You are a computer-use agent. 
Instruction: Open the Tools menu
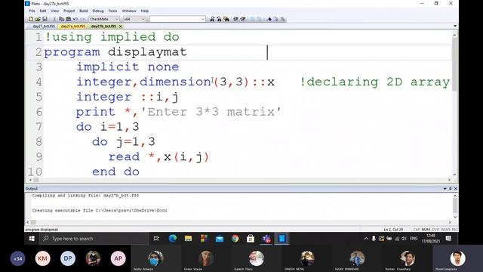tap(112, 11)
